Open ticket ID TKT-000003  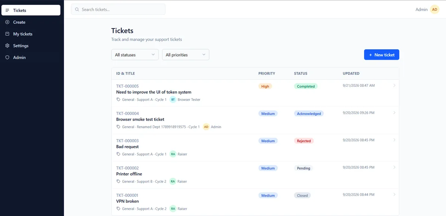[x=127, y=141]
